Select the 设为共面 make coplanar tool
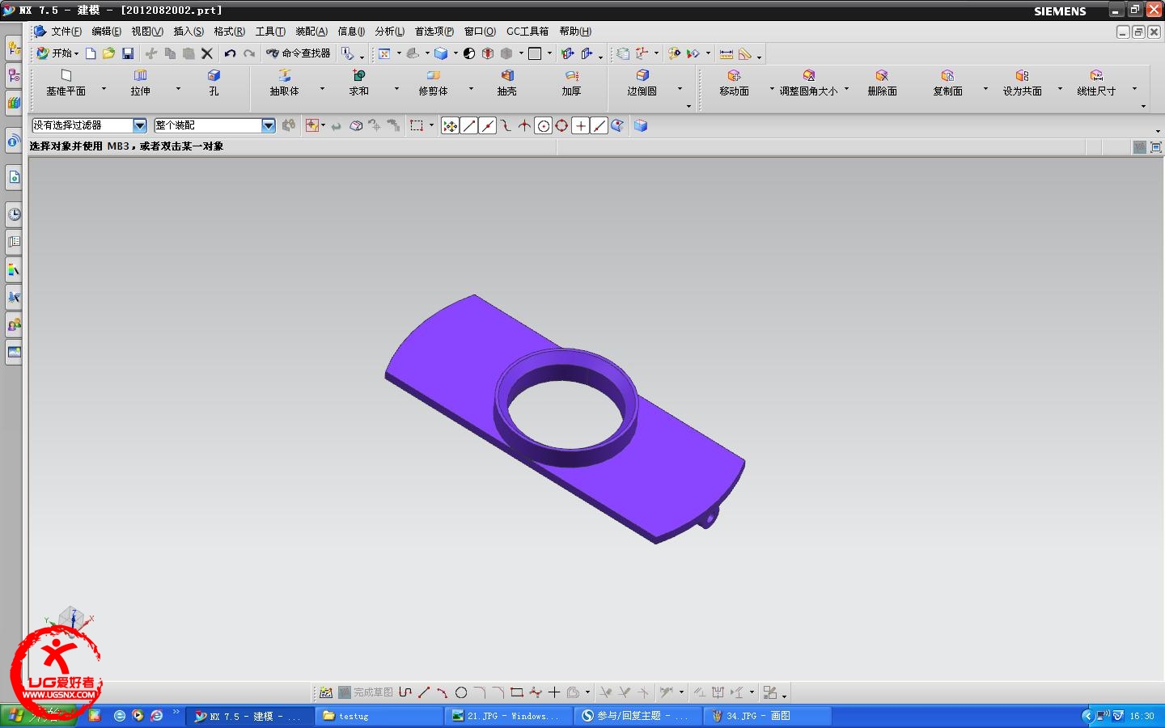Image resolution: width=1165 pixels, height=728 pixels. (x=1023, y=83)
